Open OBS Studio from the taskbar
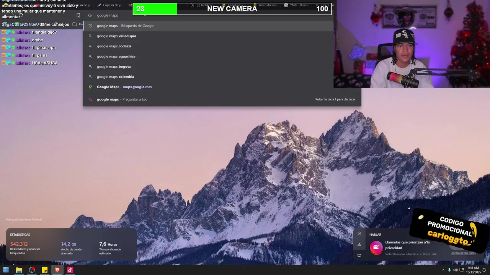 (32, 270)
